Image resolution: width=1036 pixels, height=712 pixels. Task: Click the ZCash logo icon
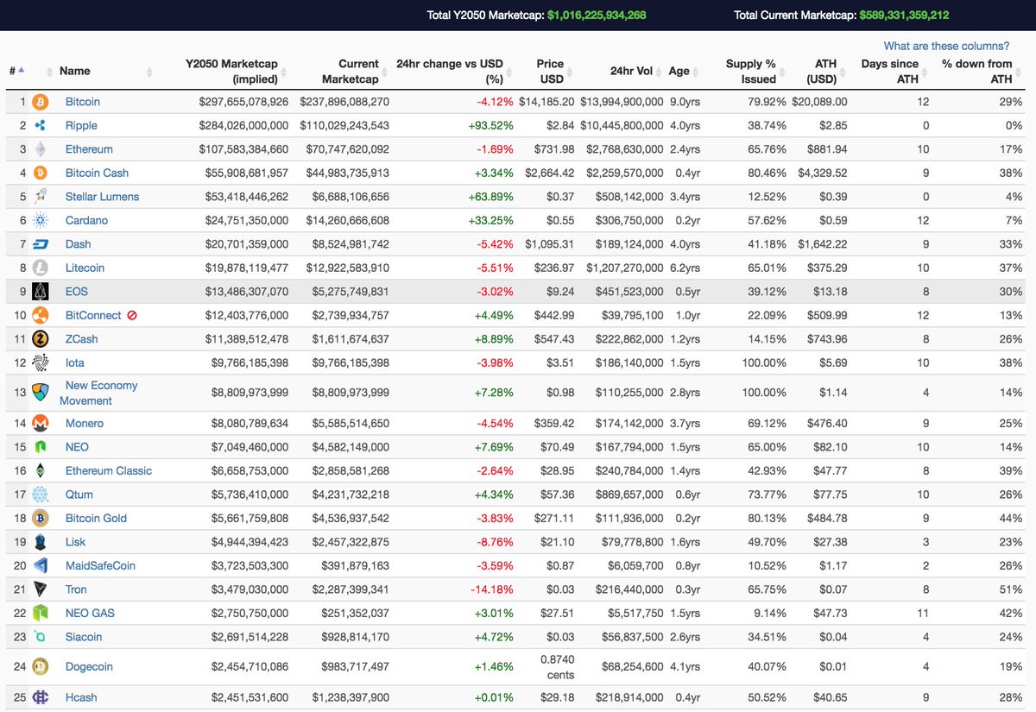41,339
